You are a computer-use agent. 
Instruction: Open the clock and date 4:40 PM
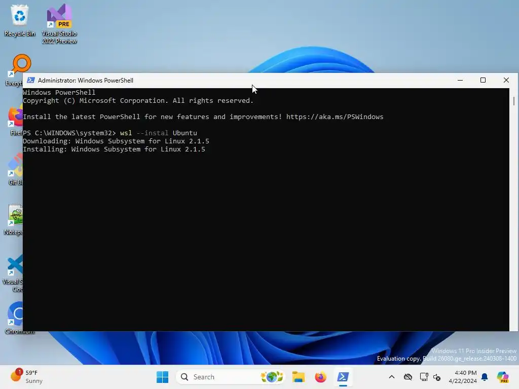tap(463, 377)
